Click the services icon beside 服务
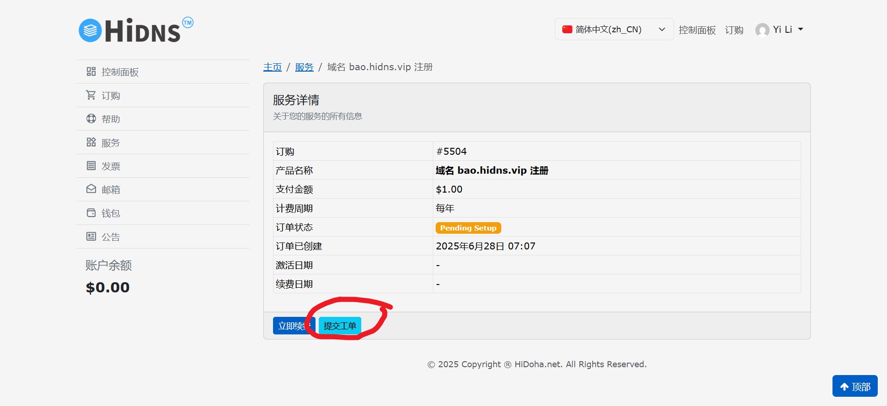Screen dimensions: 887x406 tap(91, 142)
